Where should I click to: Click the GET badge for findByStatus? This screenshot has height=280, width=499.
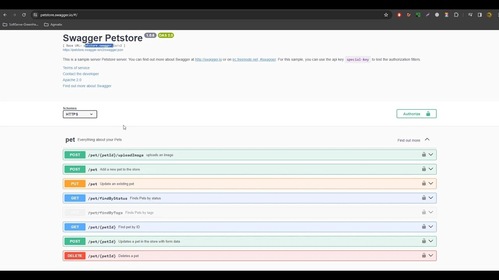(x=75, y=198)
